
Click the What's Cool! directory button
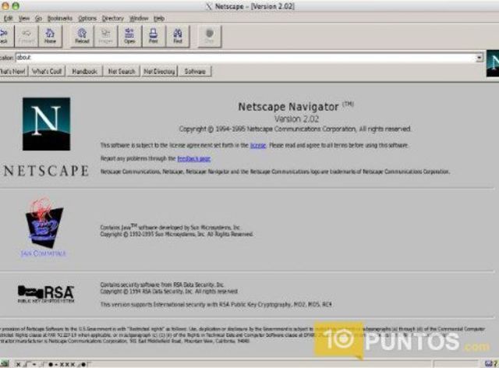(x=47, y=71)
